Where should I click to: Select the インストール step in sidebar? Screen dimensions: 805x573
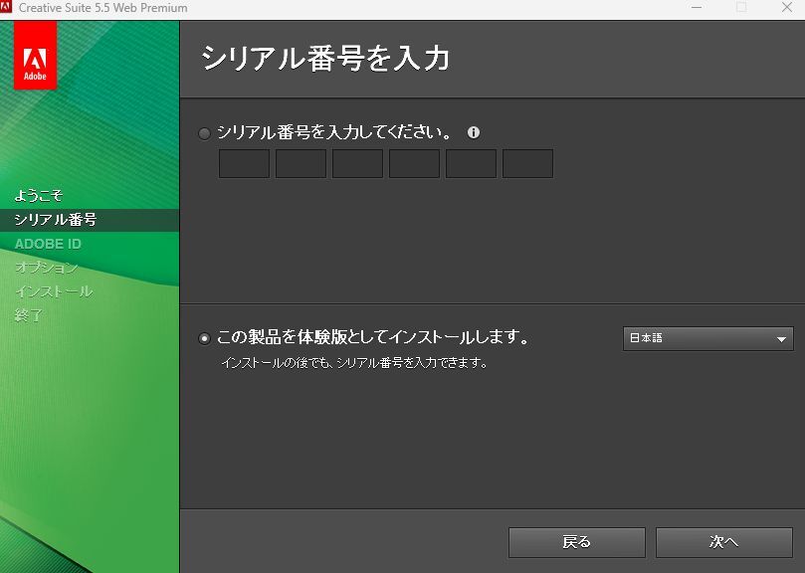point(54,291)
